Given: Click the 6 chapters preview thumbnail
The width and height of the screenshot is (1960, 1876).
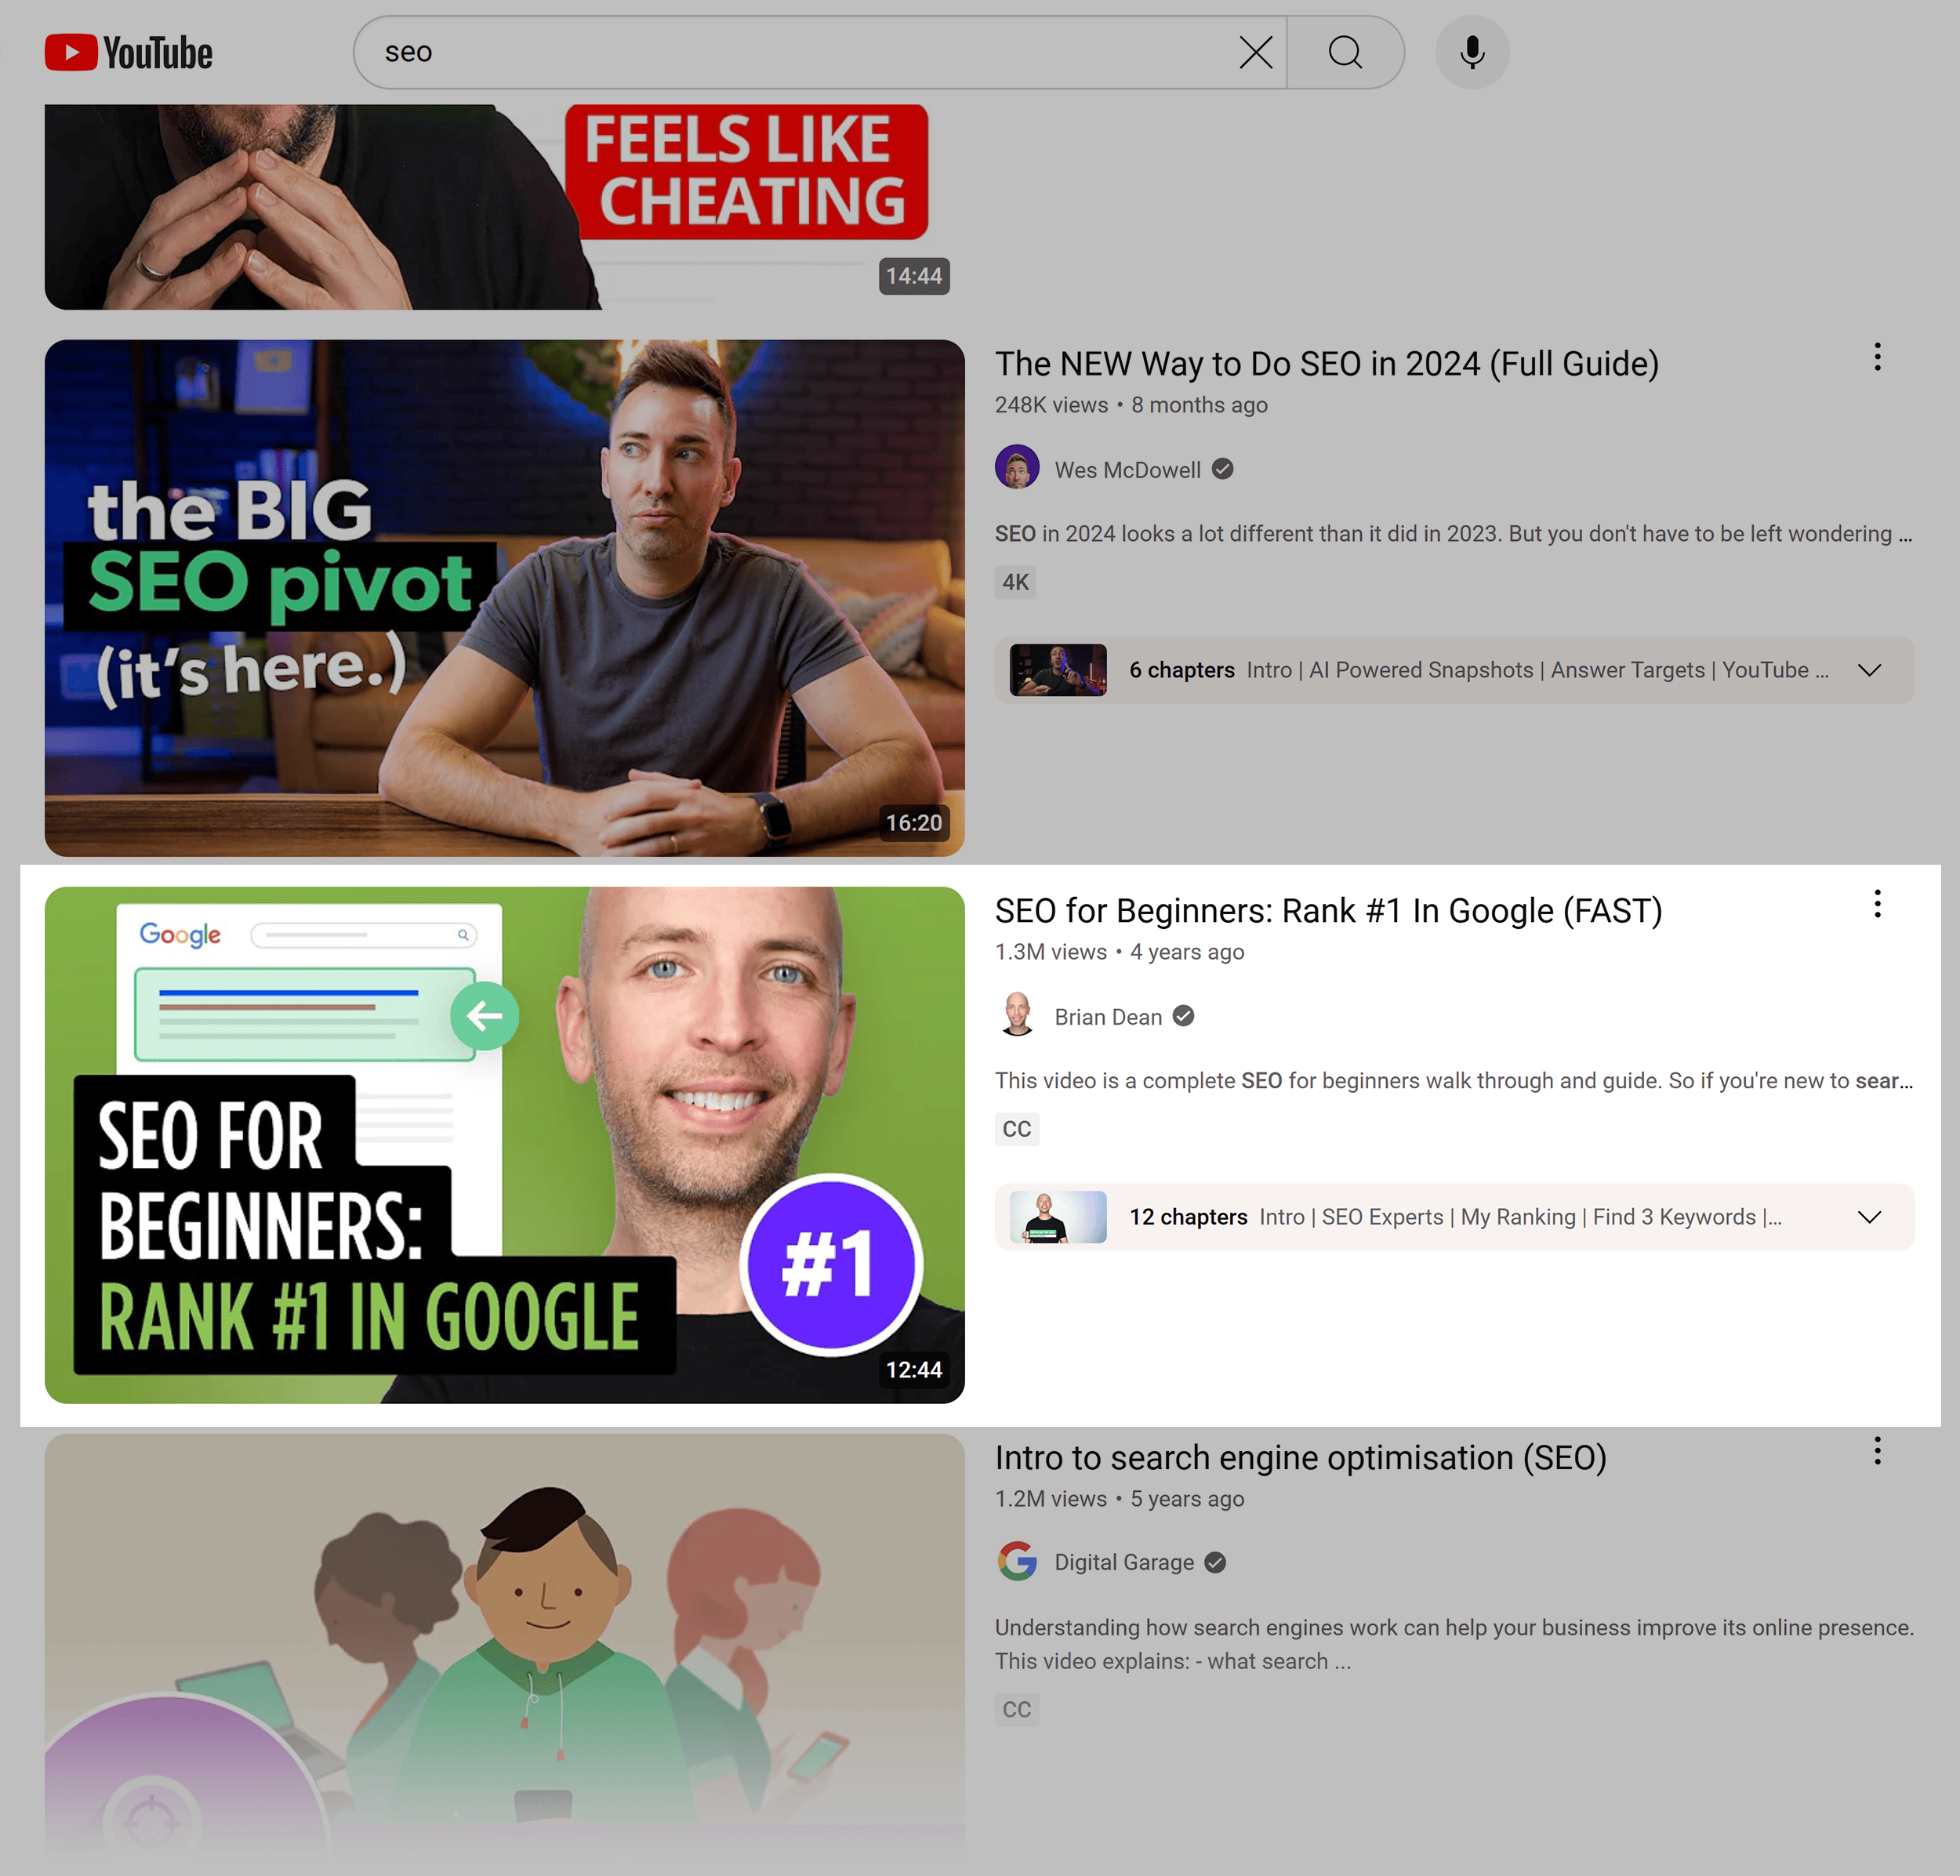Looking at the screenshot, I should (x=1058, y=670).
